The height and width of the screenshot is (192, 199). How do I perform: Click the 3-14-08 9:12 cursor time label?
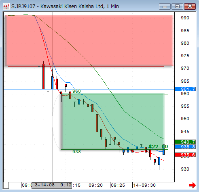point(52,185)
